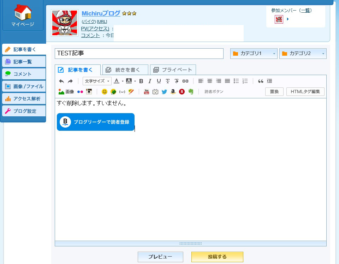Insert a numbered list
The width and height of the screenshot is (339, 264).
[x=245, y=81]
